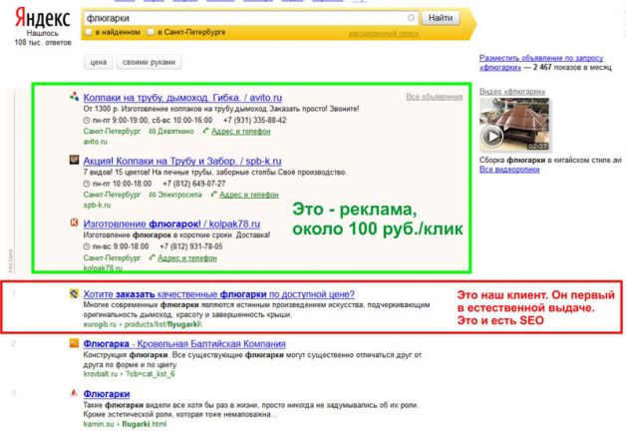The height and width of the screenshot is (437, 626).
Task: Click the handset icon in avito.ru ad
Action: 206,131
